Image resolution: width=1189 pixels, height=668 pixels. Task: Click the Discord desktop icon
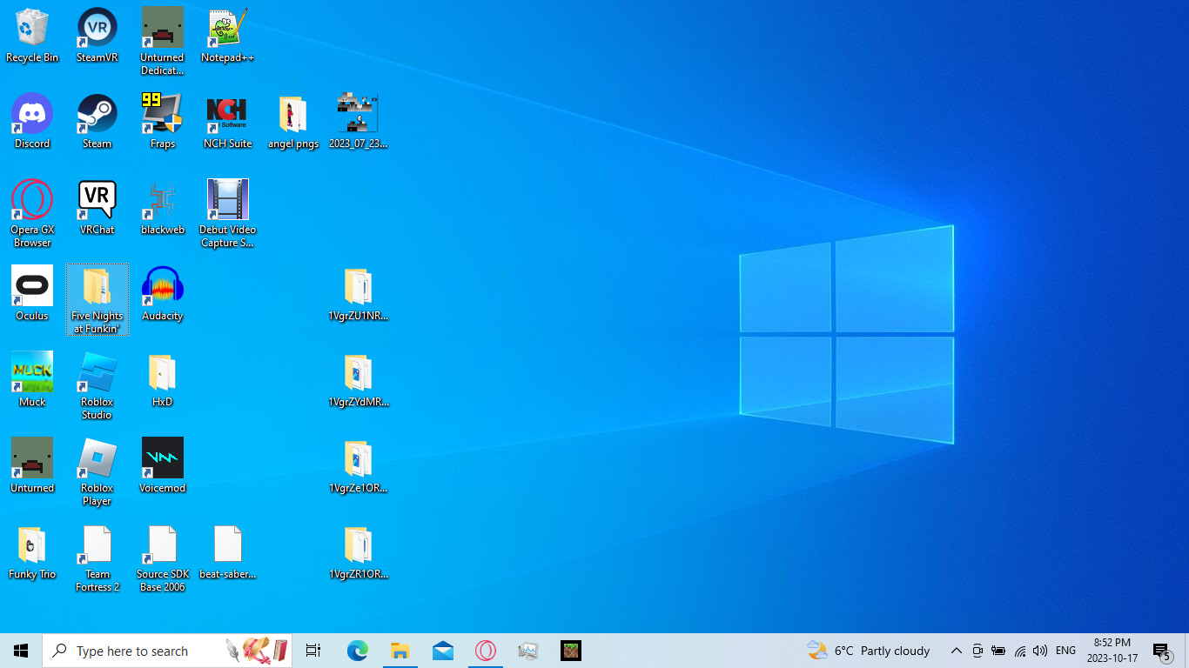point(32,122)
